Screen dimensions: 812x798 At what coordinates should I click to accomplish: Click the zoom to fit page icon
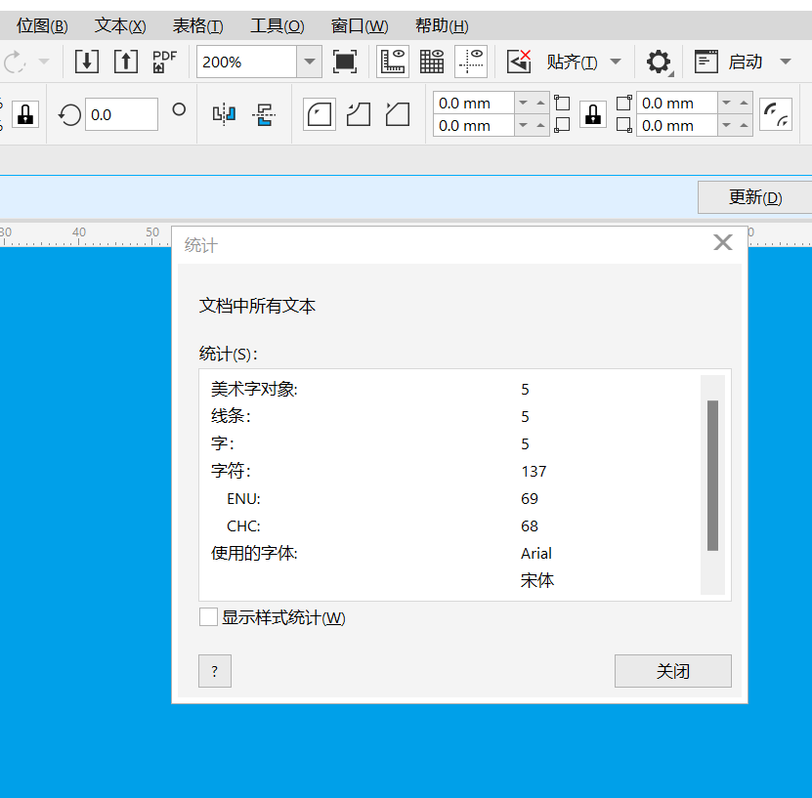pyautogui.click(x=345, y=61)
